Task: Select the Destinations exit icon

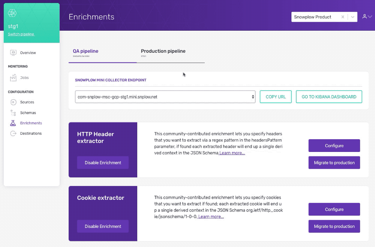Action: click(x=13, y=133)
